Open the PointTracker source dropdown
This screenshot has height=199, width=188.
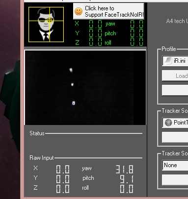tap(175, 123)
